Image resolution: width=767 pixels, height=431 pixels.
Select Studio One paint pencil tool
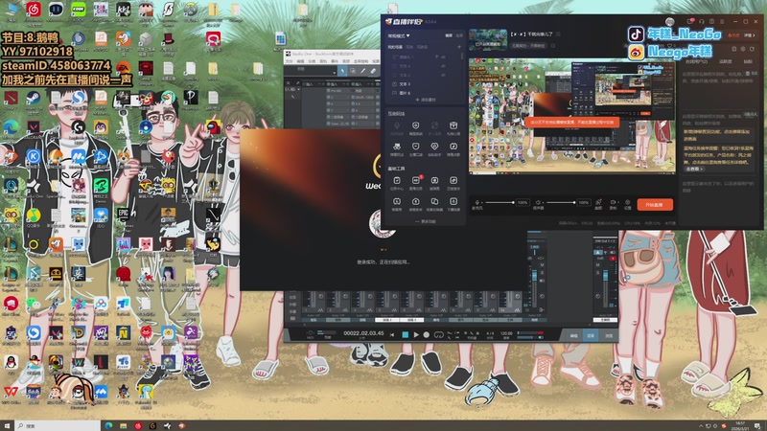pos(363,70)
